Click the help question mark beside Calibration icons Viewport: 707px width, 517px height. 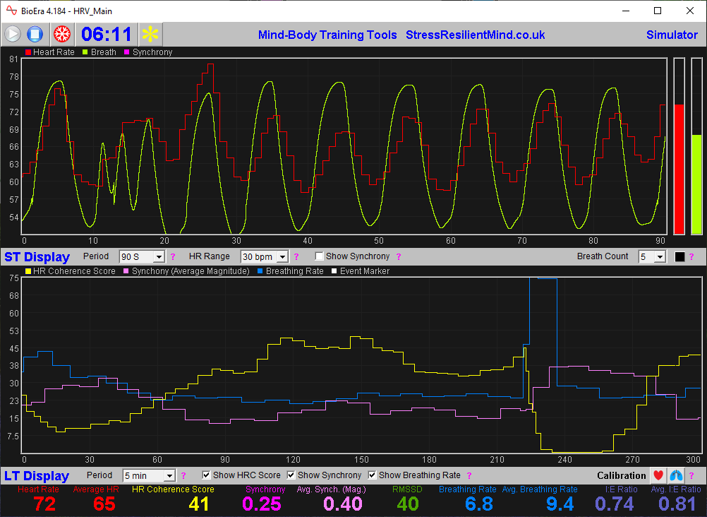[691, 475]
